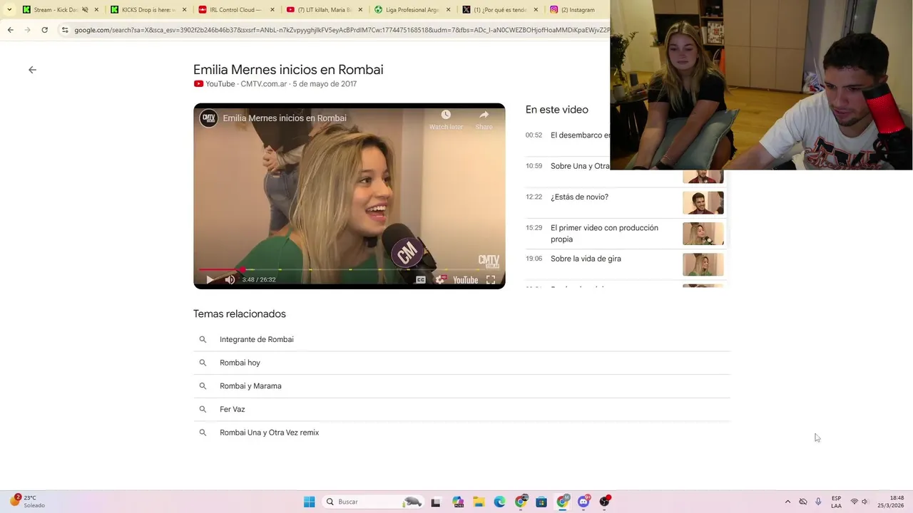Click the taskbar Buscar search box
Viewport: 913px width, 513px height.
coord(374,502)
